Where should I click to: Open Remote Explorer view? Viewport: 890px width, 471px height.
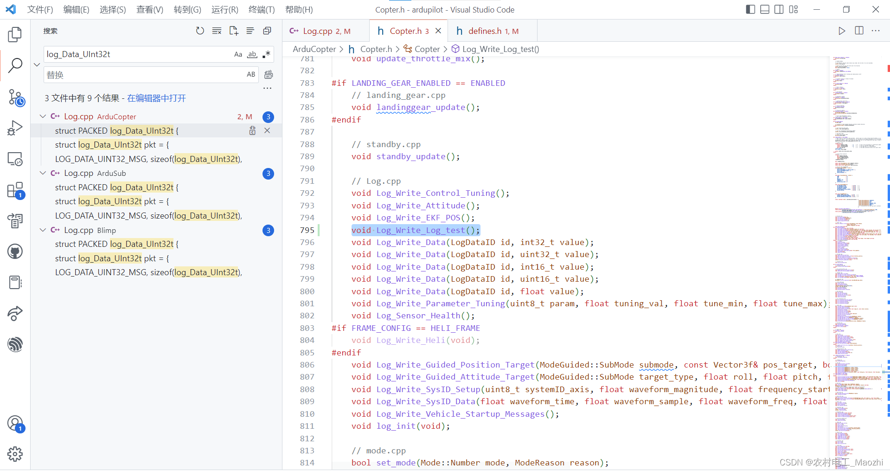pos(15,159)
